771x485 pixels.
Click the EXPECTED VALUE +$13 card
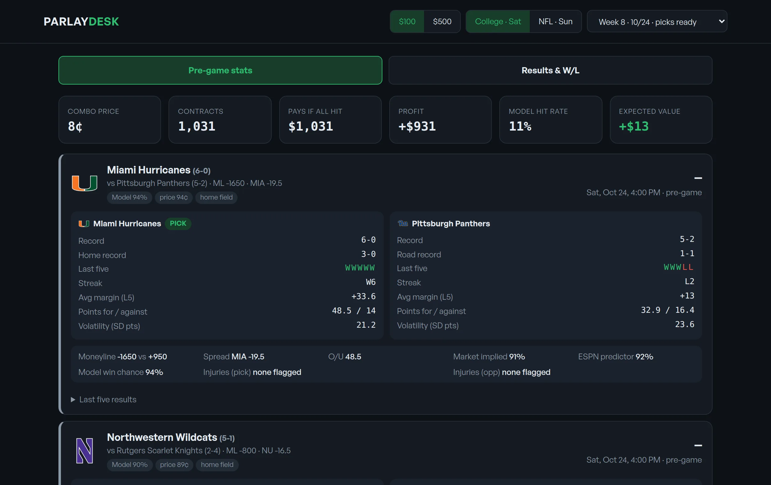[661, 120]
